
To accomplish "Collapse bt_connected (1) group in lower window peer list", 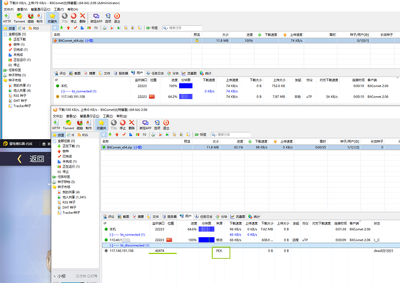I will point(111,235).
